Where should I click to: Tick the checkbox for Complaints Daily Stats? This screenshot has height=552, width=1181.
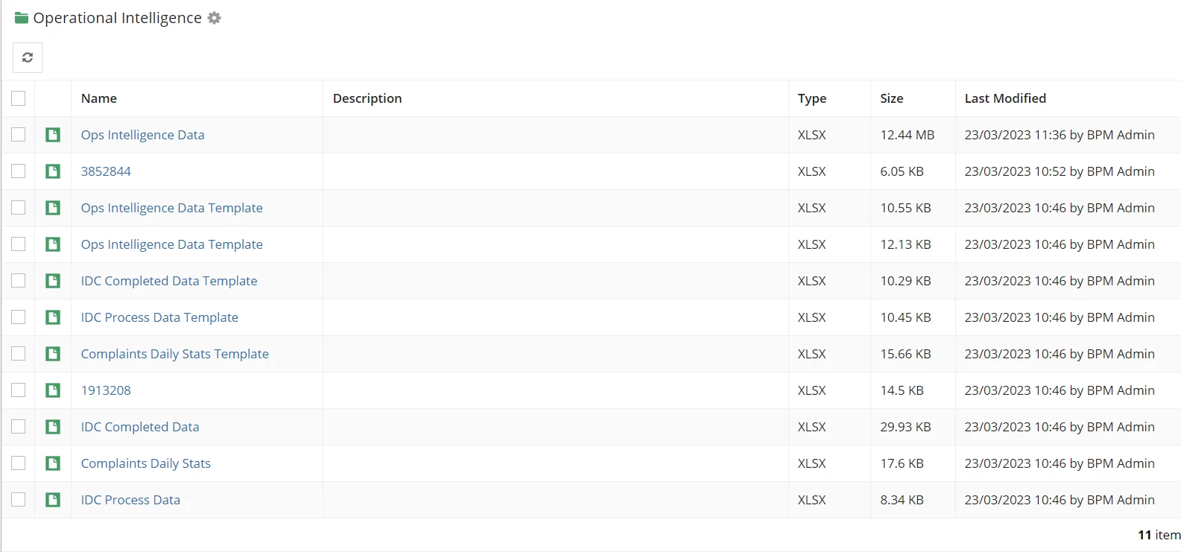(x=19, y=463)
